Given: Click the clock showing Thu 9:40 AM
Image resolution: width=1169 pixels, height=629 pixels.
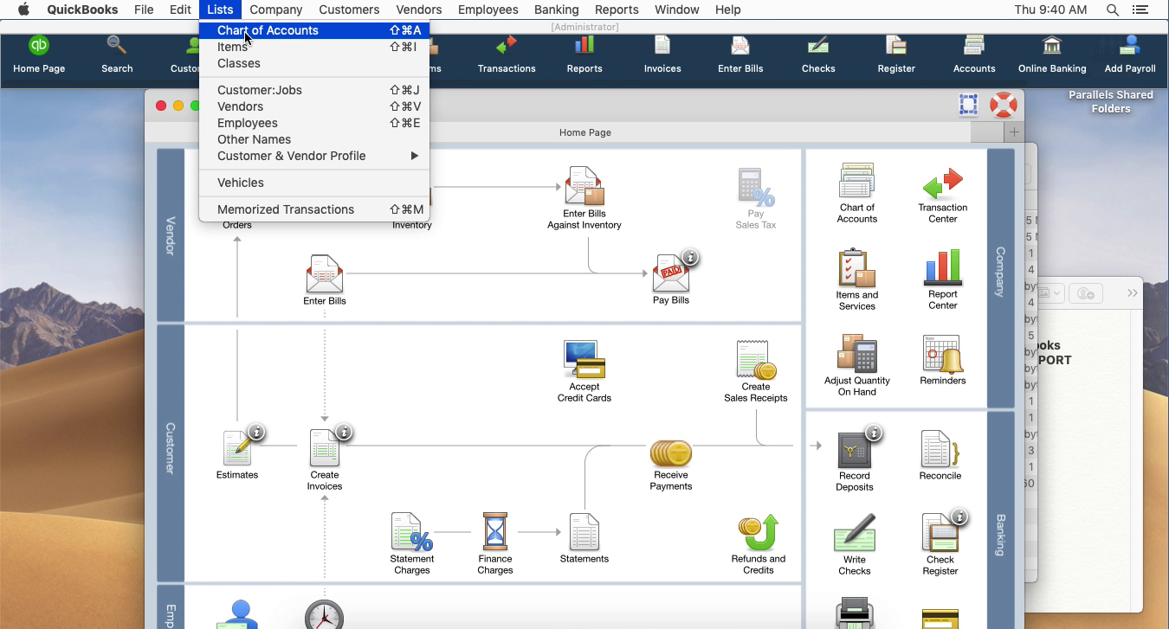Looking at the screenshot, I should pos(1050,10).
